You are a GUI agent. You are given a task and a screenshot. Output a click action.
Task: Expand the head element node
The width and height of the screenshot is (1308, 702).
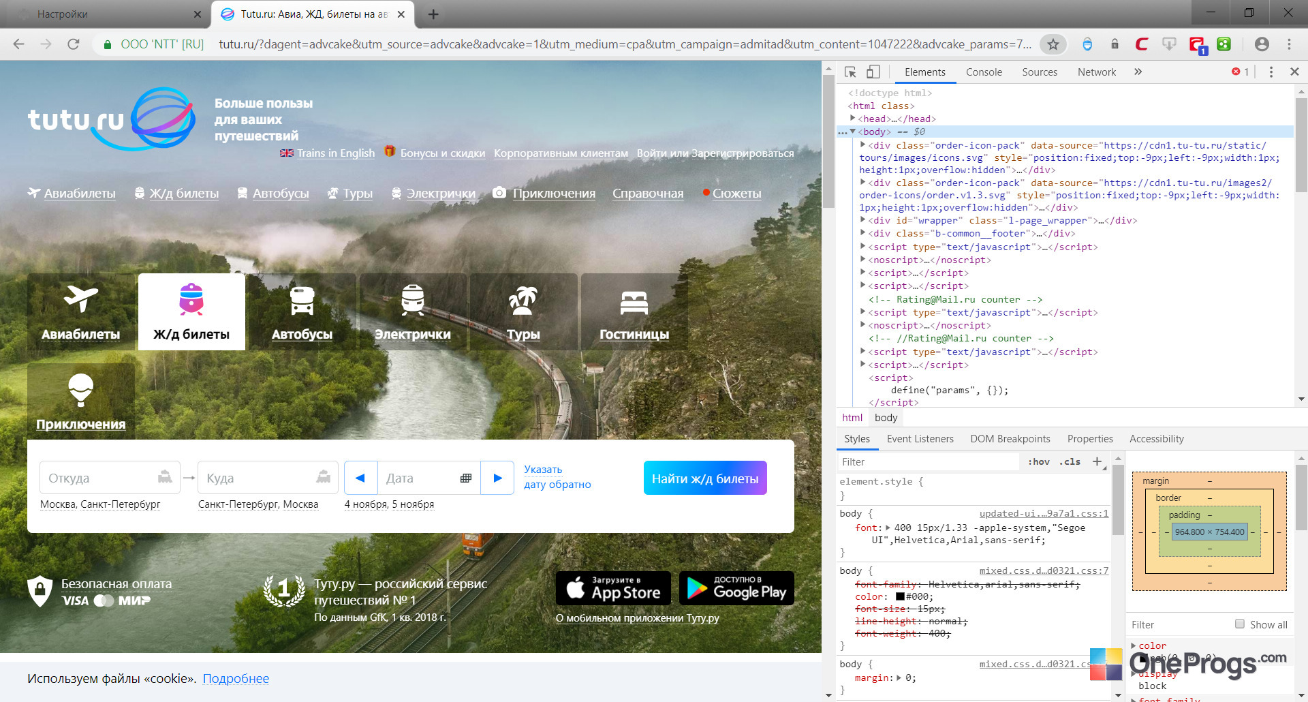(852, 119)
